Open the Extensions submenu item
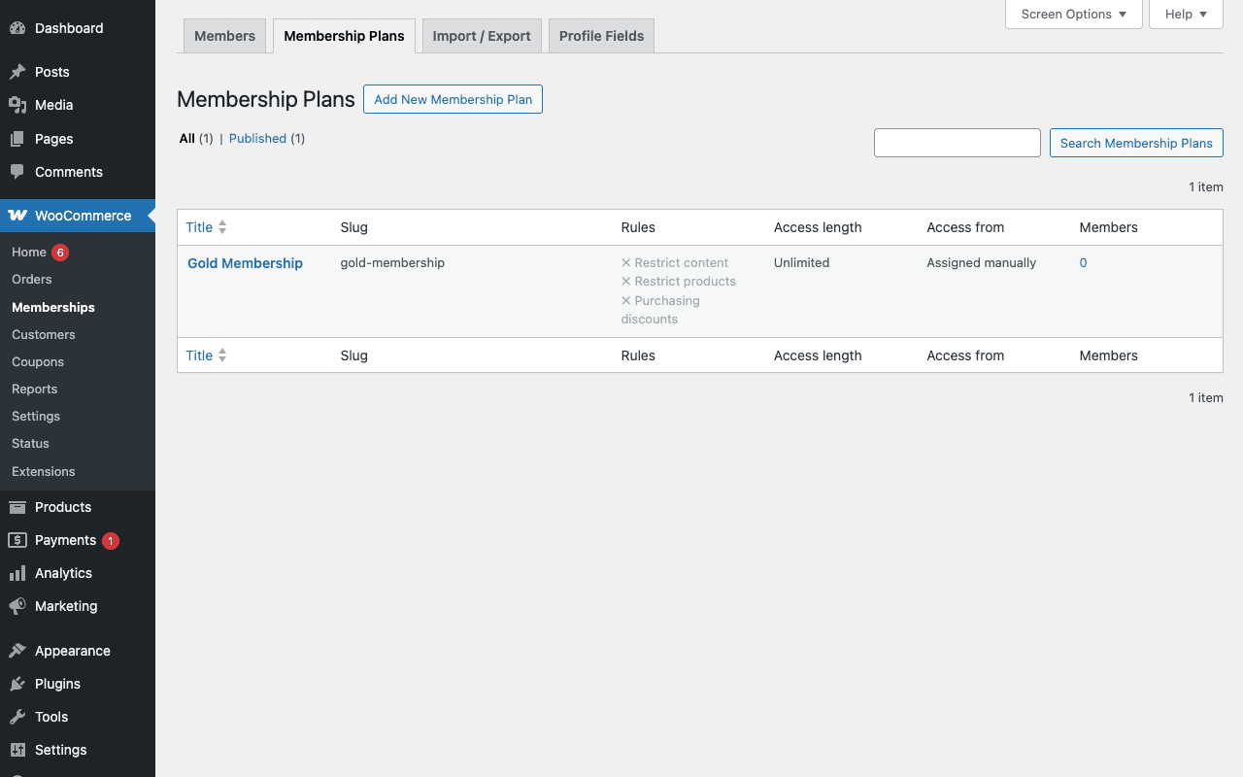Image resolution: width=1243 pixels, height=777 pixels. coord(44,471)
